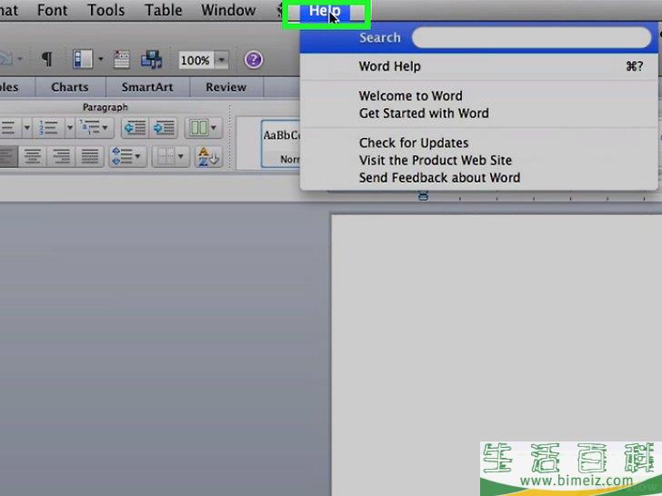Screen dimensions: 662x496
Task: Open the Toolbox icon in toolbar
Action: point(122,60)
